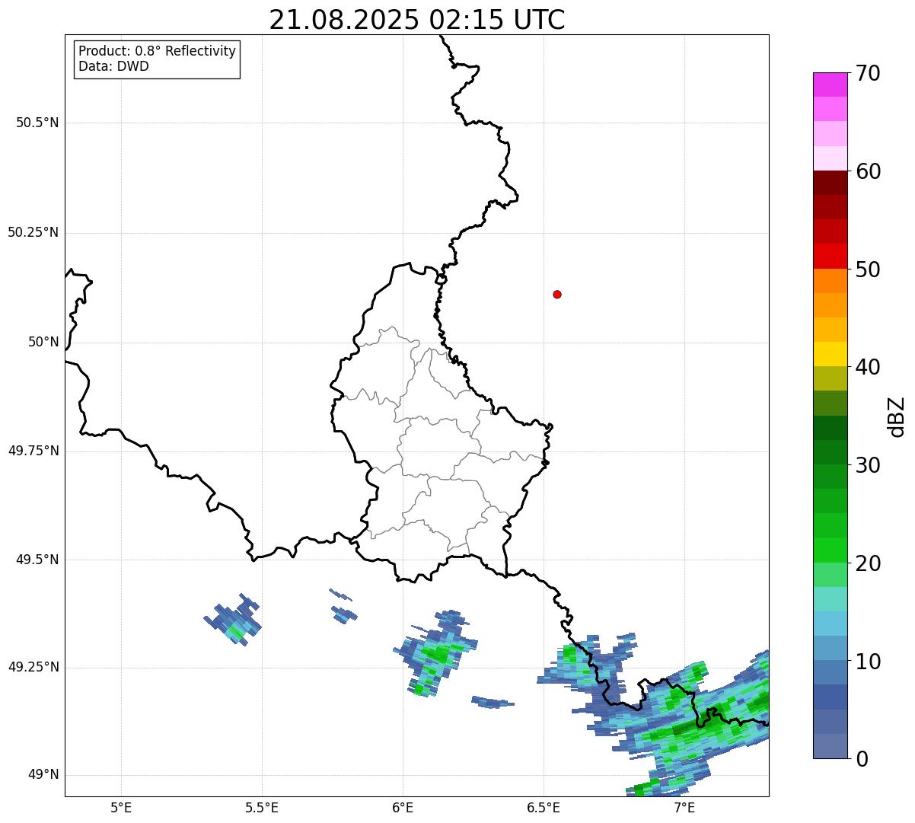Click the light blue colorbar segment near 13
The width and height of the screenshot is (915, 823).
click(830, 624)
